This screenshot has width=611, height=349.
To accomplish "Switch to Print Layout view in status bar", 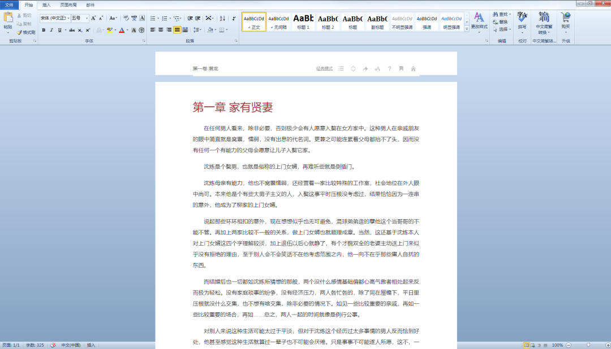I will [x=527, y=345].
